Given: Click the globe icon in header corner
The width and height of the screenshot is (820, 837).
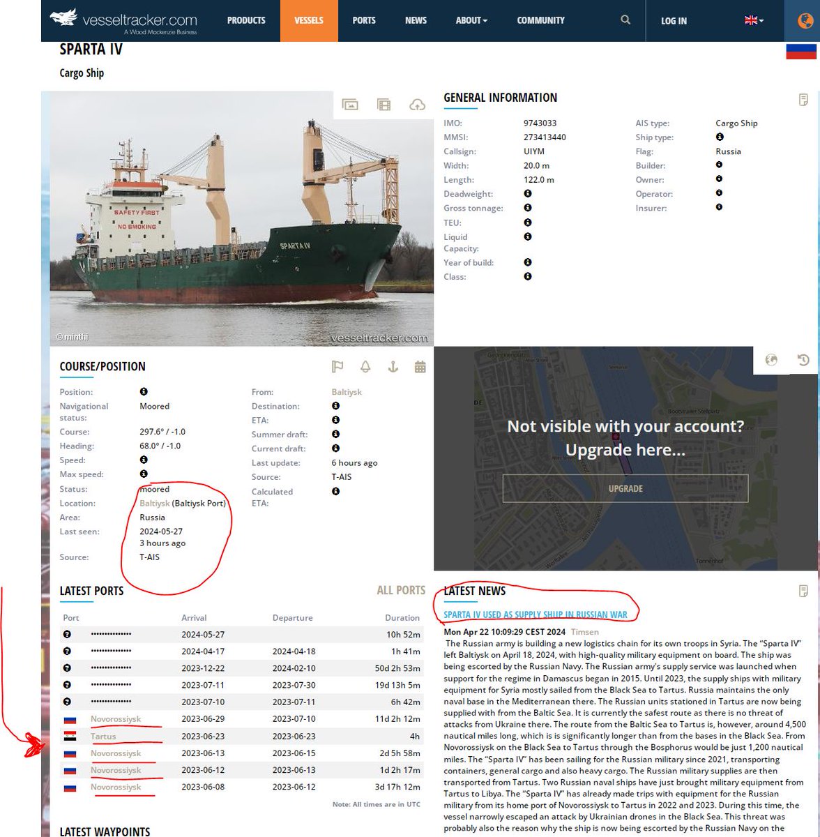Looking at the screenshot, I should pyautogui.click(x=805, y=21).
